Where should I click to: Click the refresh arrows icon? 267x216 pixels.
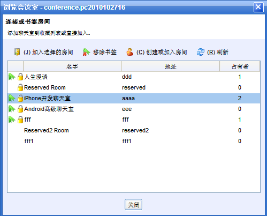click(x=201, y=52)
